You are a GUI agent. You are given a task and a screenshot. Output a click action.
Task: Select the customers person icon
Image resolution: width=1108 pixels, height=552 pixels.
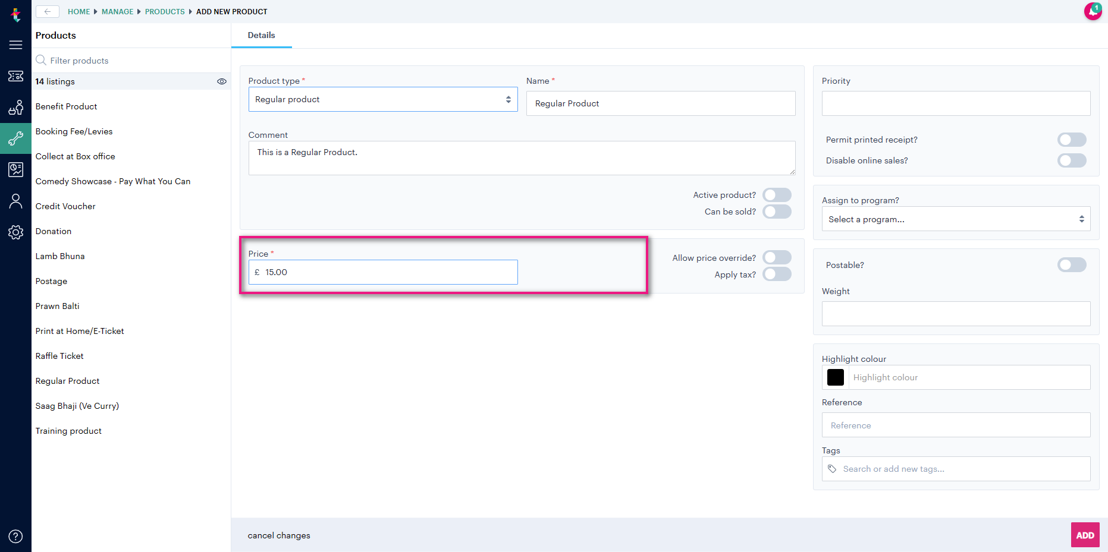point(16,201)
